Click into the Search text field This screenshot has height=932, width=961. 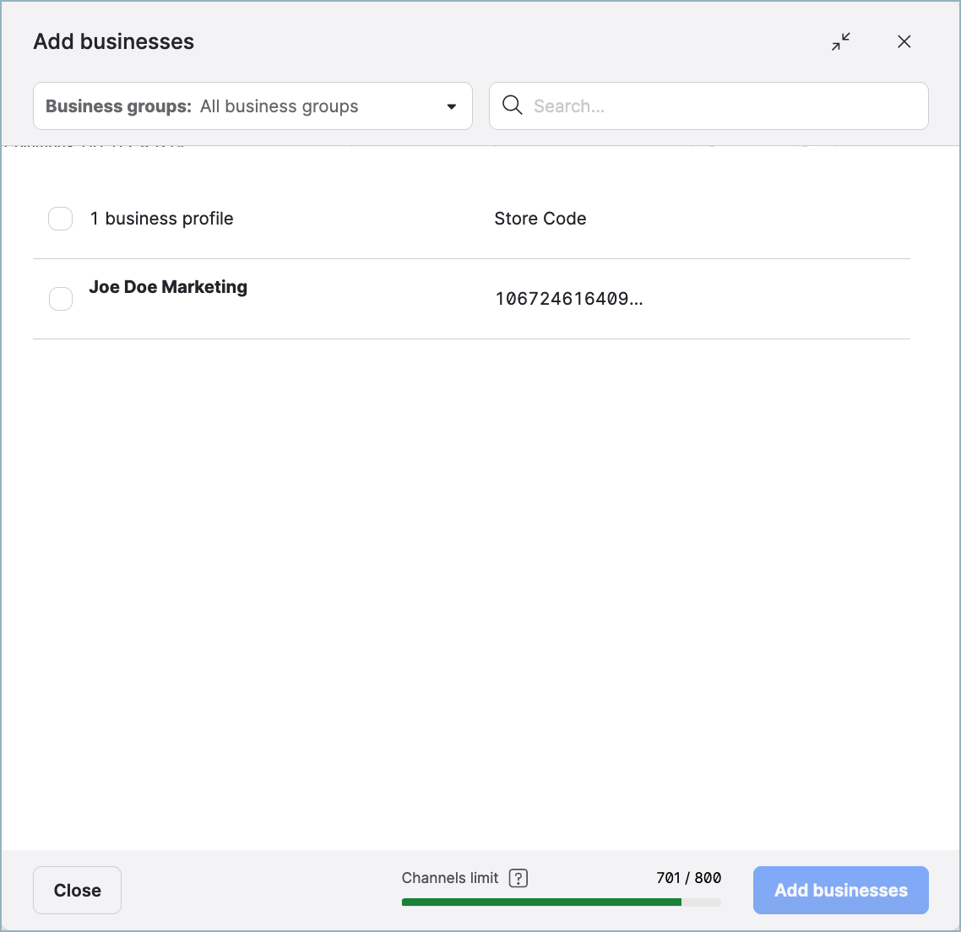pyautogui.click(x=718, y=106)
